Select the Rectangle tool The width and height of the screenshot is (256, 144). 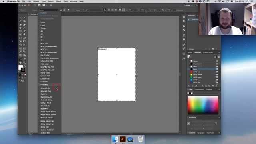(x=20, y=31)
